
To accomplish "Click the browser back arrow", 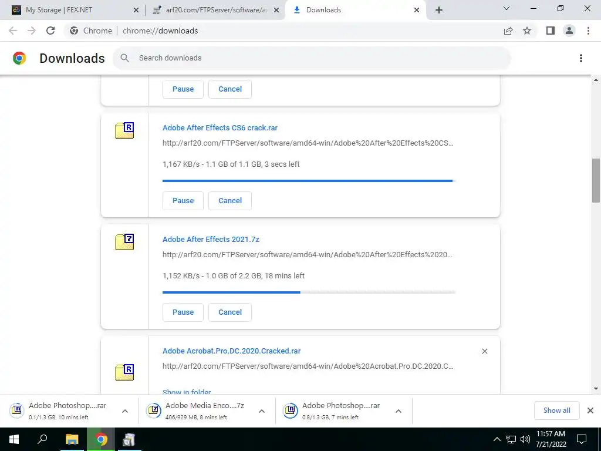I will click(13, 31).
